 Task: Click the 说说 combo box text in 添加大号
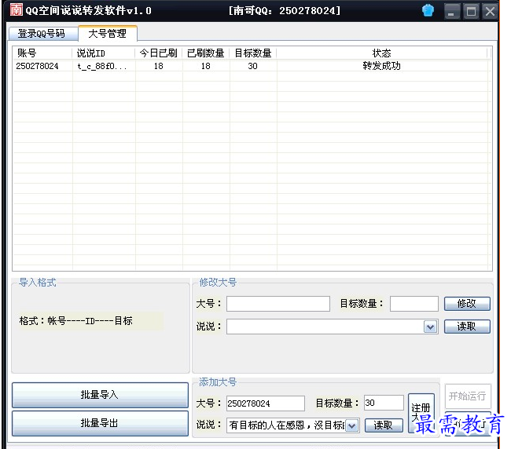(286, 425)
